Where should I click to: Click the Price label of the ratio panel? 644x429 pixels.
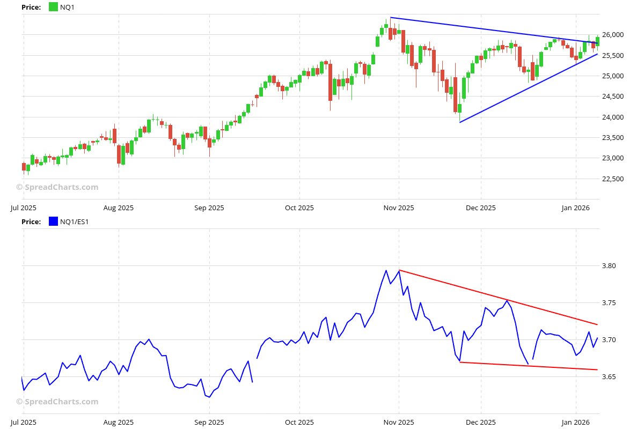point(31,221)
